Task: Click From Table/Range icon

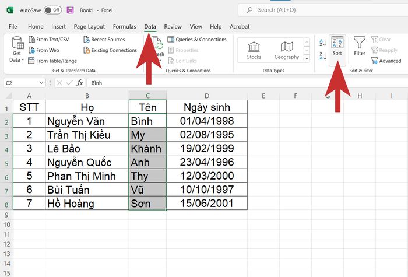Action: [x=31, y=61]
